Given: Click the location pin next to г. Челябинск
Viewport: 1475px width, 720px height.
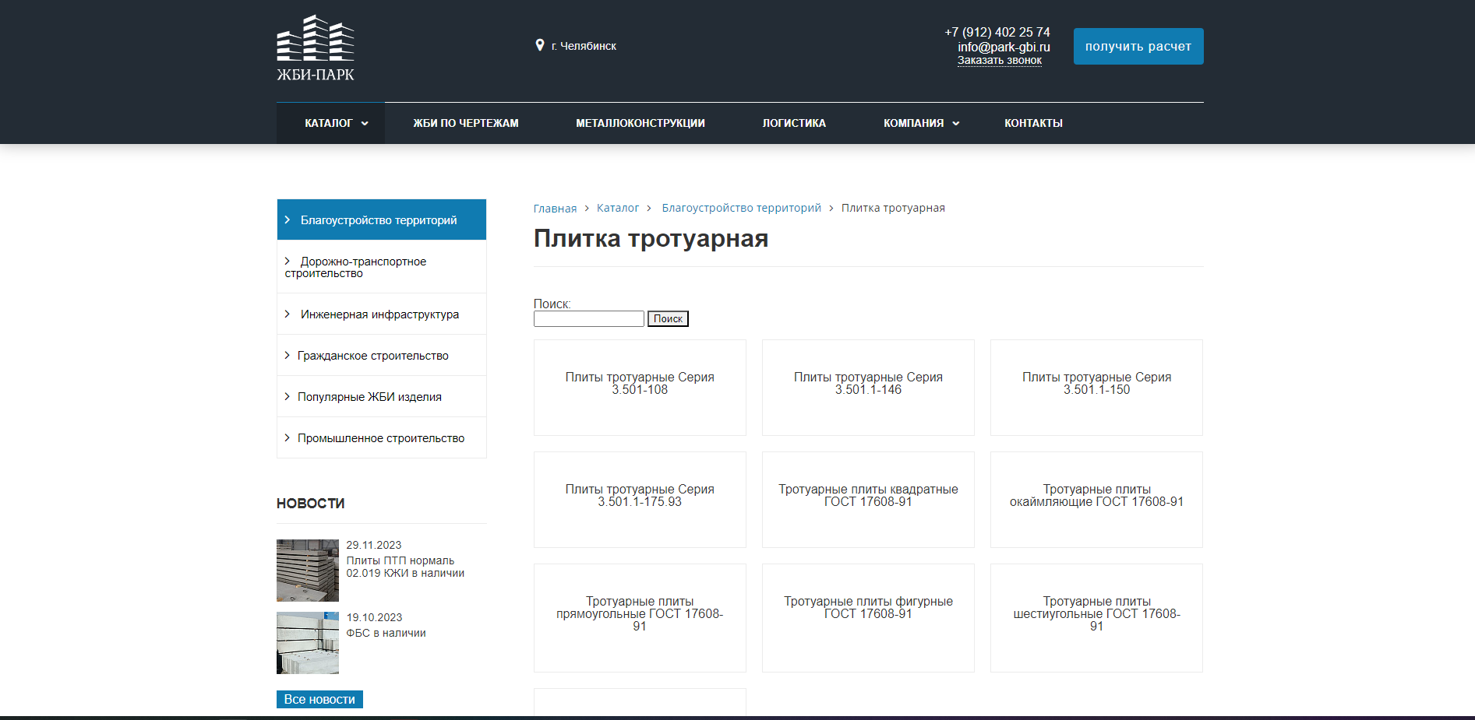Looking at the screenshot, I should (539, 45).
